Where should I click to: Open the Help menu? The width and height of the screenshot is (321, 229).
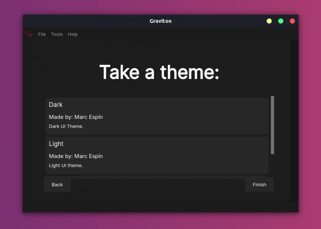[x=73, y=34]
